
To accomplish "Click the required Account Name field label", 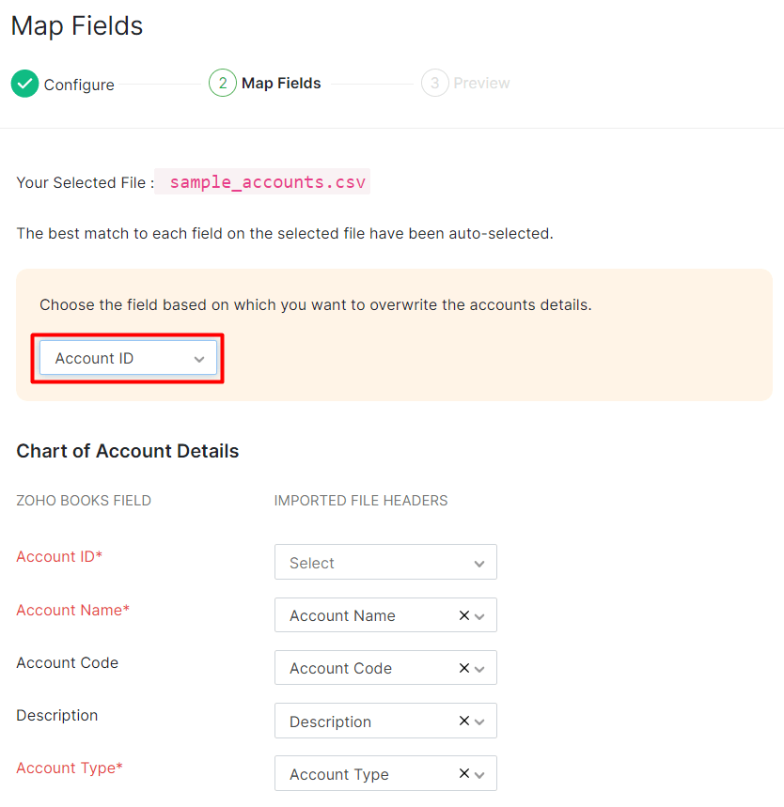I will (72, 610).
